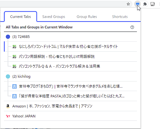Viewport: 160px width, 129px height.
Task: Open the Group Rules tab
Action: tap(87, 17)
